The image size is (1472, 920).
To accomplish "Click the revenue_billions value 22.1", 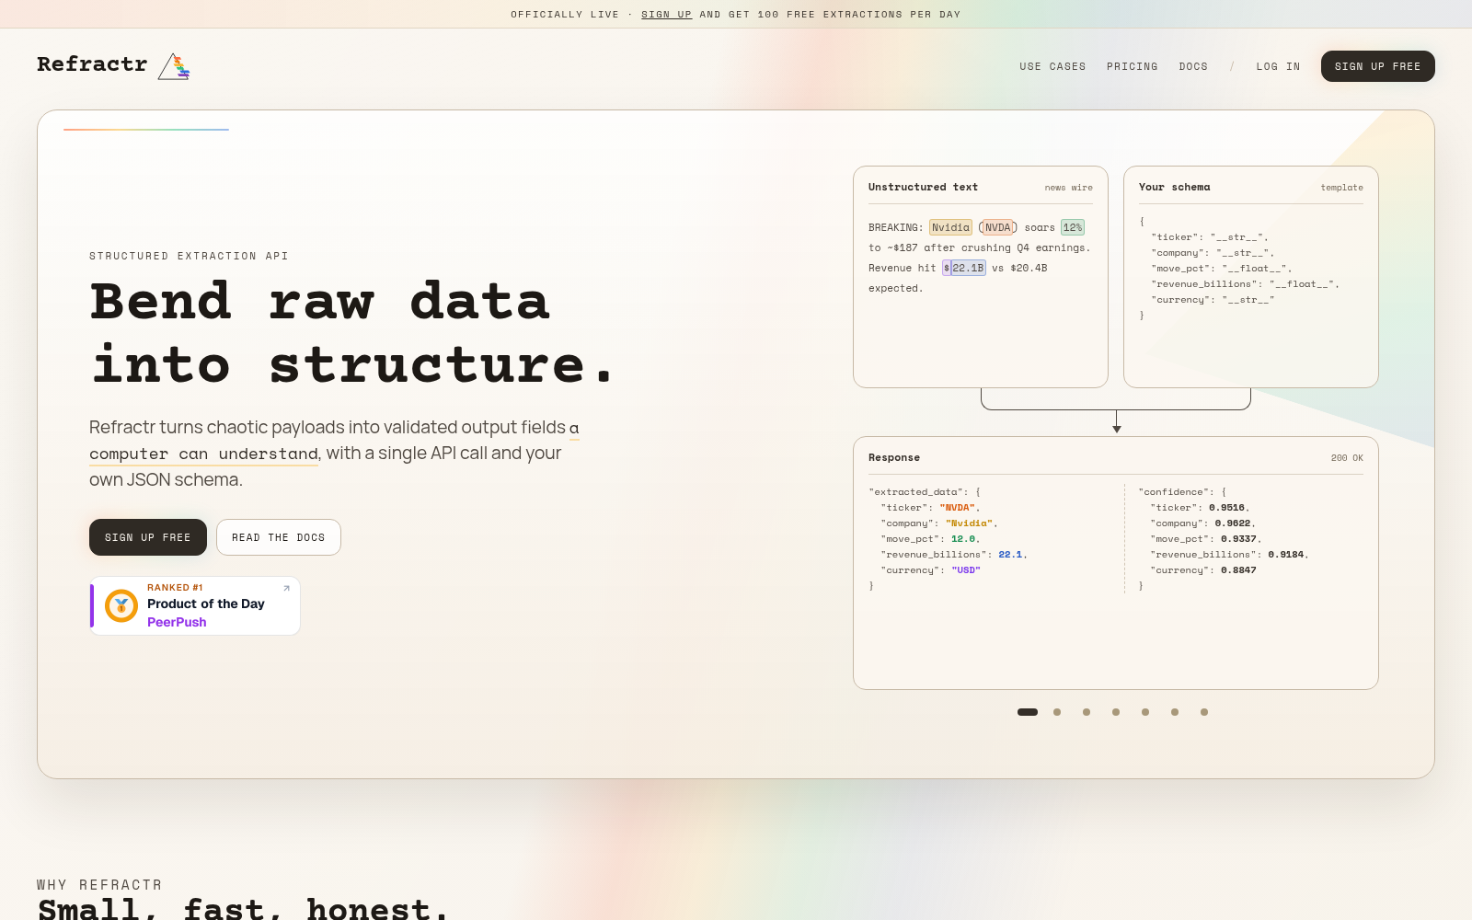I will pyautogui.click(x=1010, y=555).
